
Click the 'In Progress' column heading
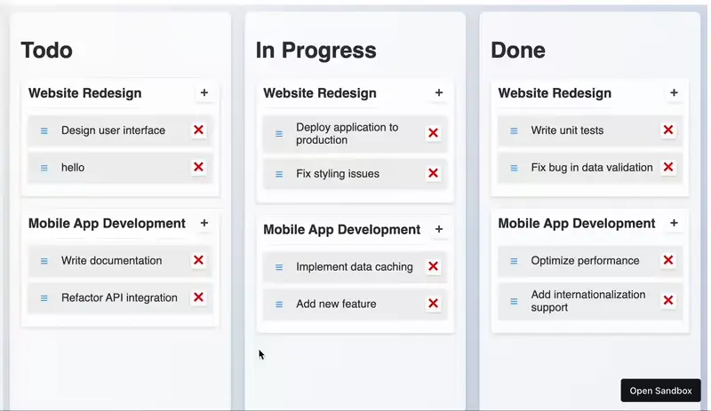pyautogui.click(x=316, y=51)
